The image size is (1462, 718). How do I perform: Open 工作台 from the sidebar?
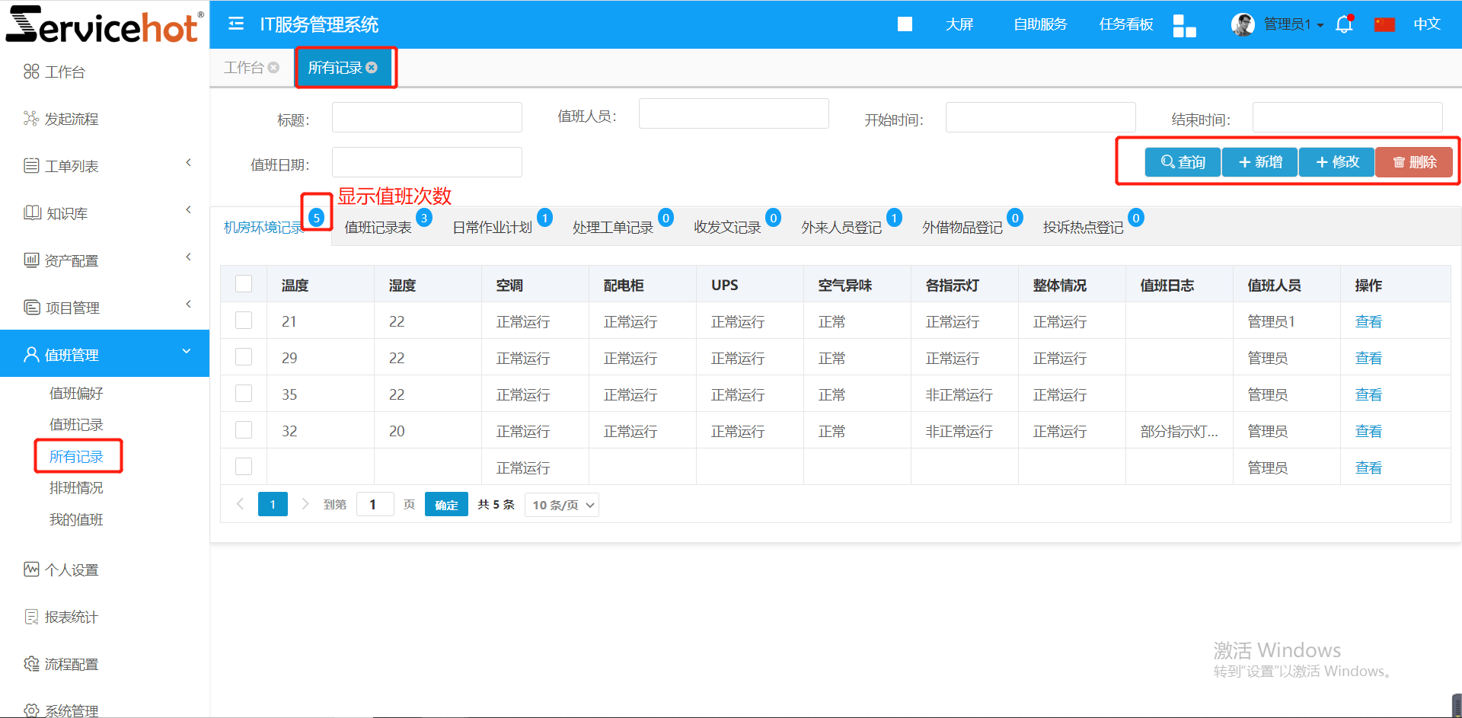[65, 72]
